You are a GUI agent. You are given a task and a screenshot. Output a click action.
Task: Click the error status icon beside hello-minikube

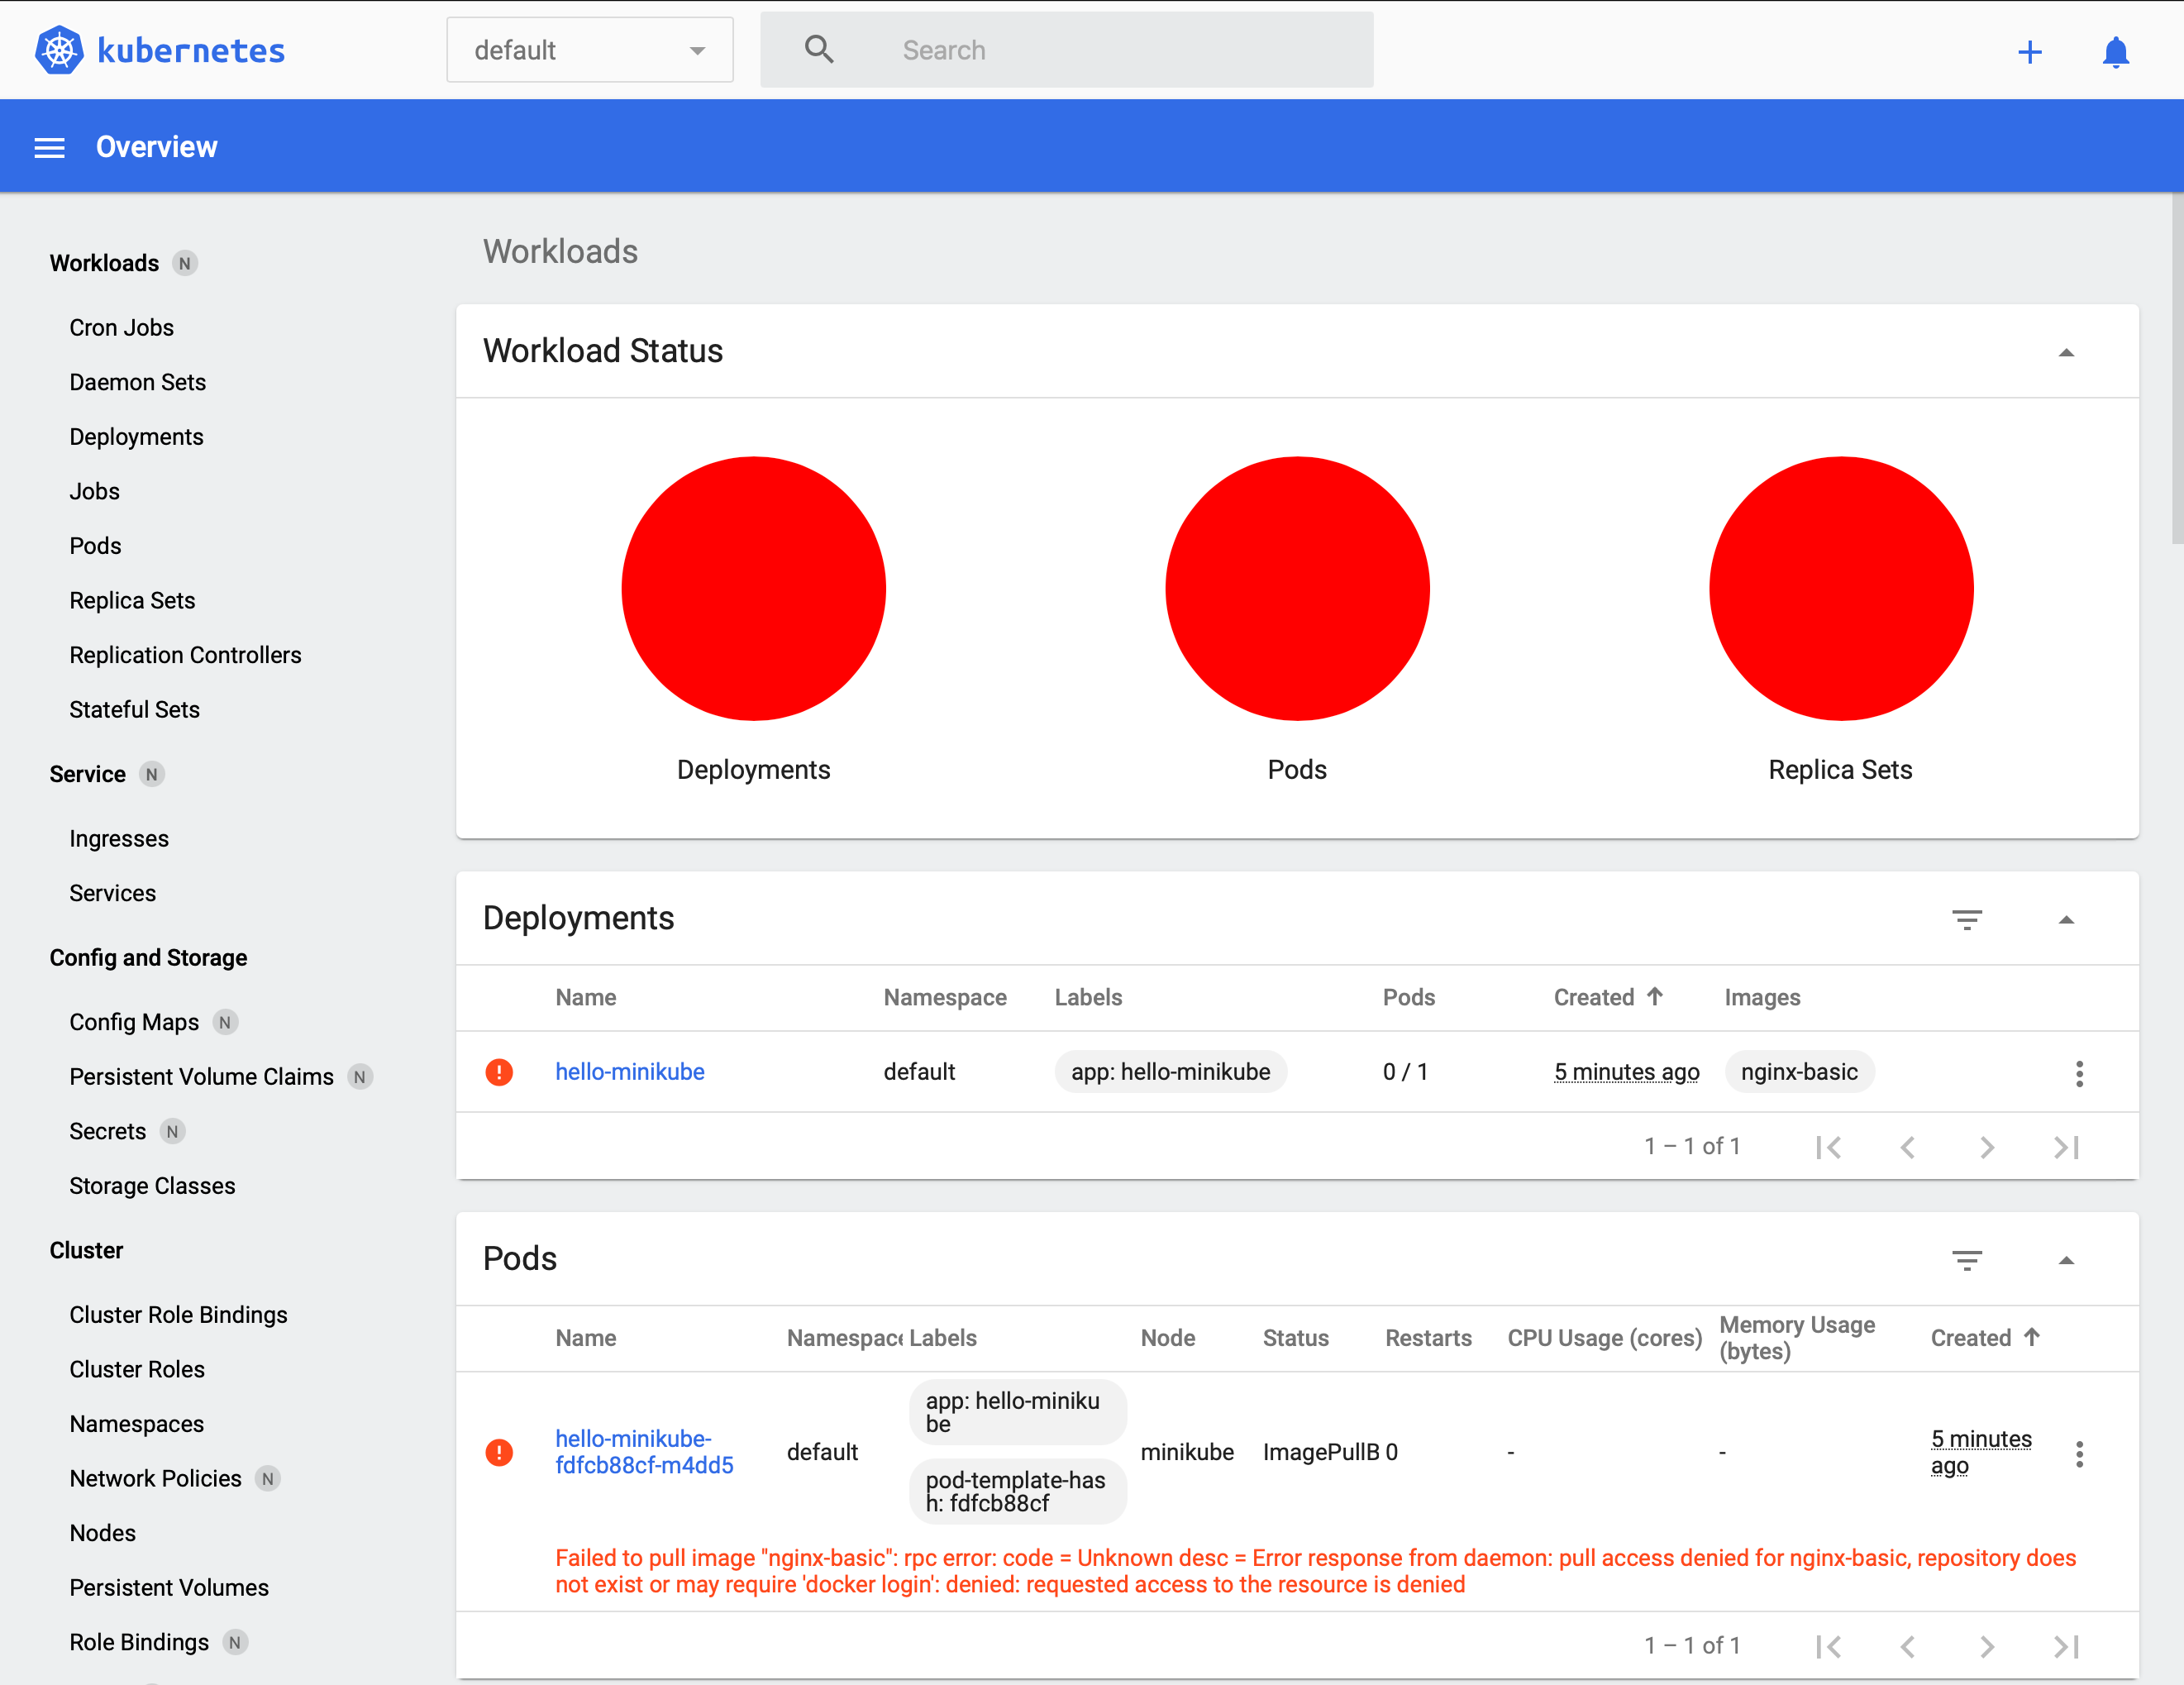click(500, 1071)
